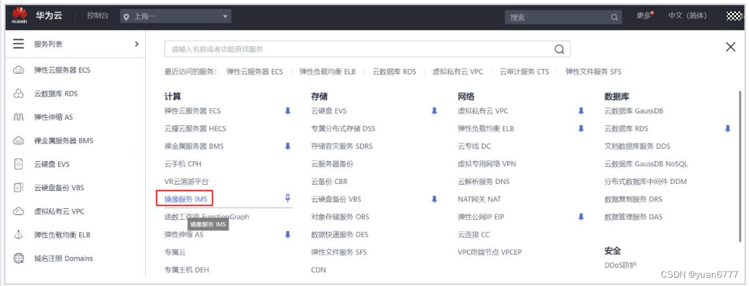Viewport: 749px width, 286px height.
Task: Close the service list panel with X
Action: point(730,47)
